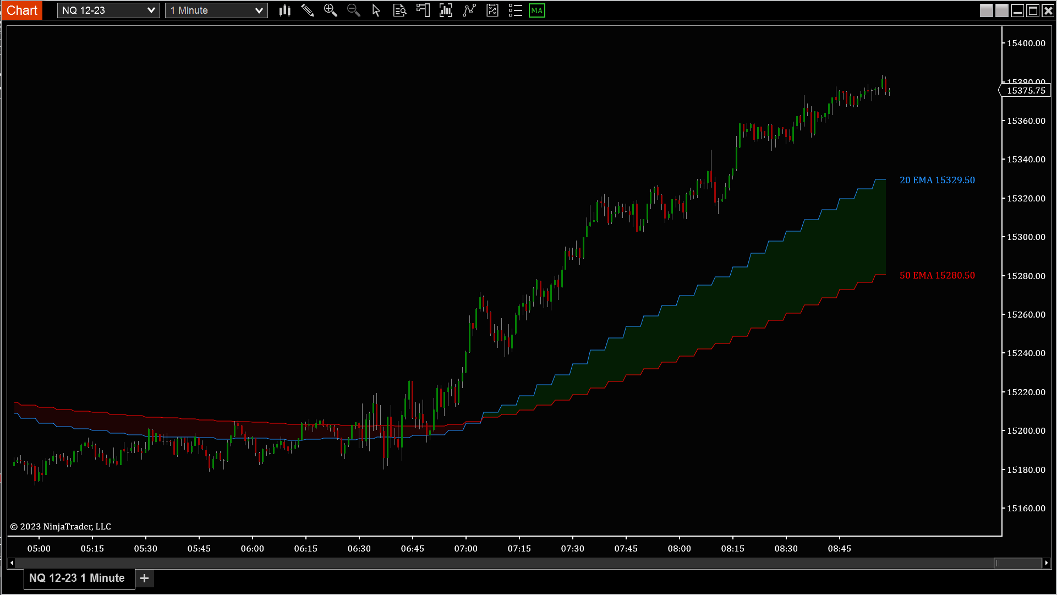Open the indicators icon on the toolbar
The image size is (1057, 595).
pos(446,10)
